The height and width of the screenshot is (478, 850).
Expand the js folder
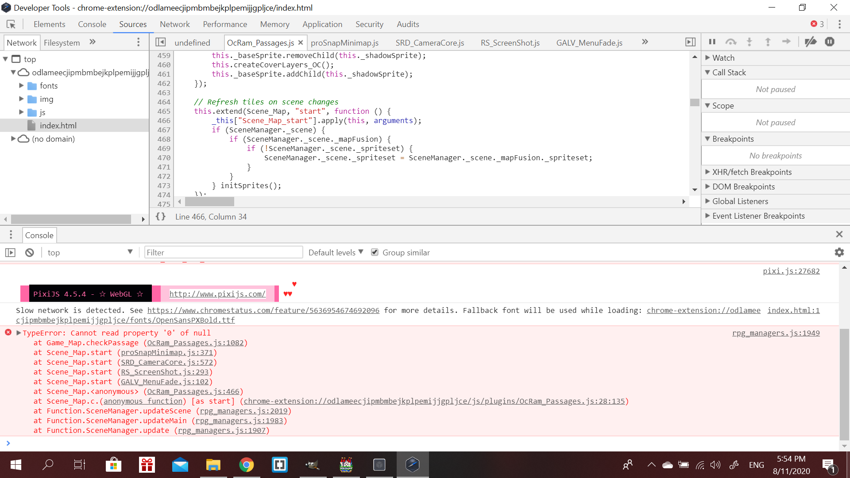21,112
